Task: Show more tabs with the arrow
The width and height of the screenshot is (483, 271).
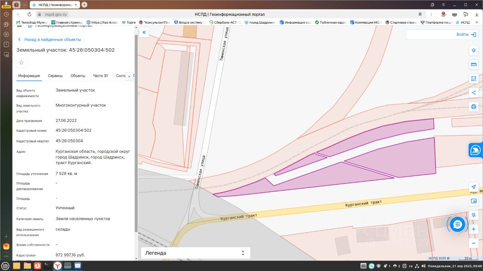Action: click(x=129, y=76)
